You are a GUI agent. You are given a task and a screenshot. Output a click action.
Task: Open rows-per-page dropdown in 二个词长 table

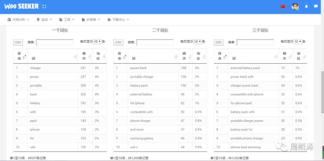197,41
